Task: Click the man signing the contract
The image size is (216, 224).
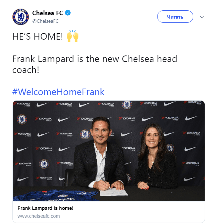Action: (100, 154)
